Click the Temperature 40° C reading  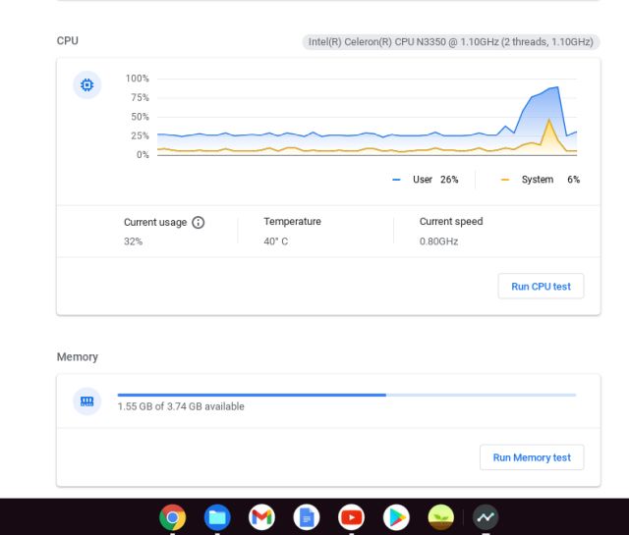276,241
